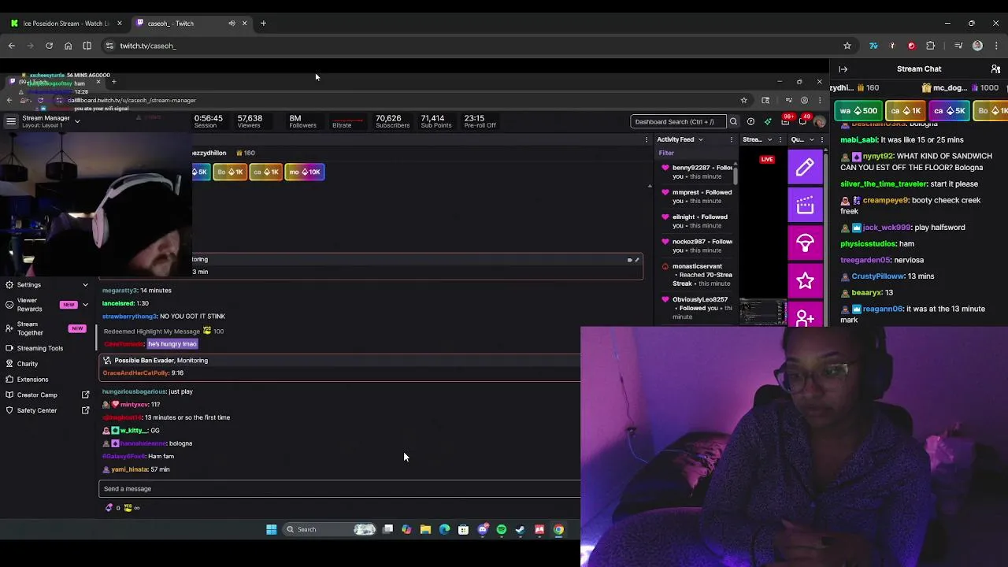Click the star quick action tile

(805, 281)
